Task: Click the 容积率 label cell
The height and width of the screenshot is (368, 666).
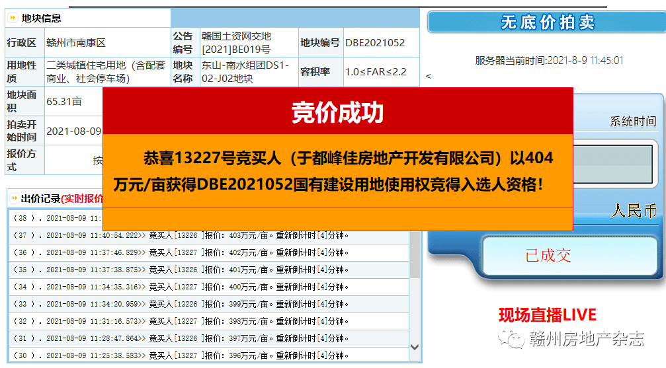Action: click(321, 72)
